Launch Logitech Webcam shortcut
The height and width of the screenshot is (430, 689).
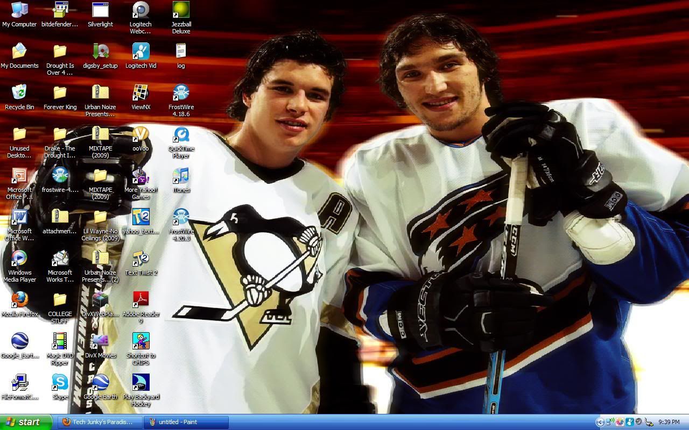pos(140,18)
